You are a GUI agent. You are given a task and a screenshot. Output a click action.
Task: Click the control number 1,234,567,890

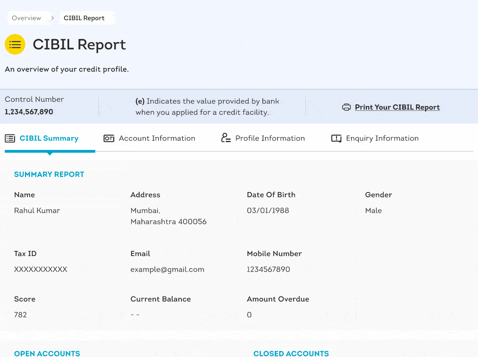click(29, 112)
